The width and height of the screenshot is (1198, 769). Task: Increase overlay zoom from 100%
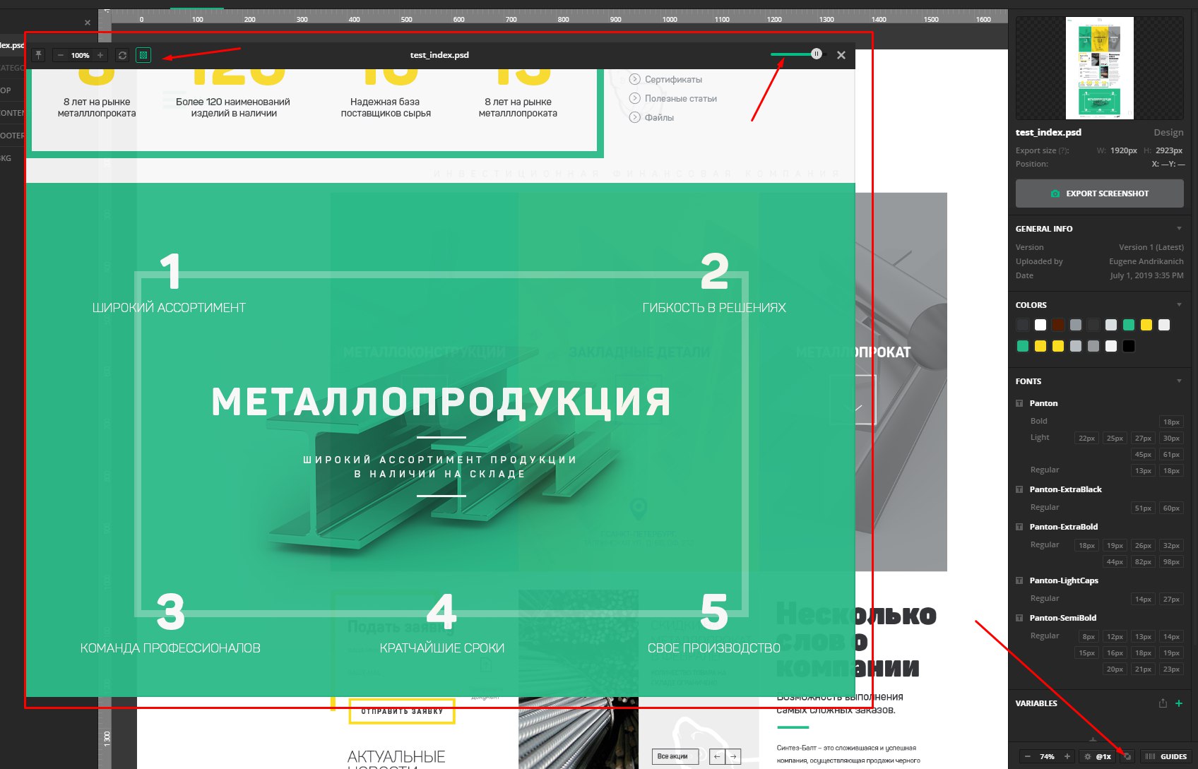click(100, 55)
